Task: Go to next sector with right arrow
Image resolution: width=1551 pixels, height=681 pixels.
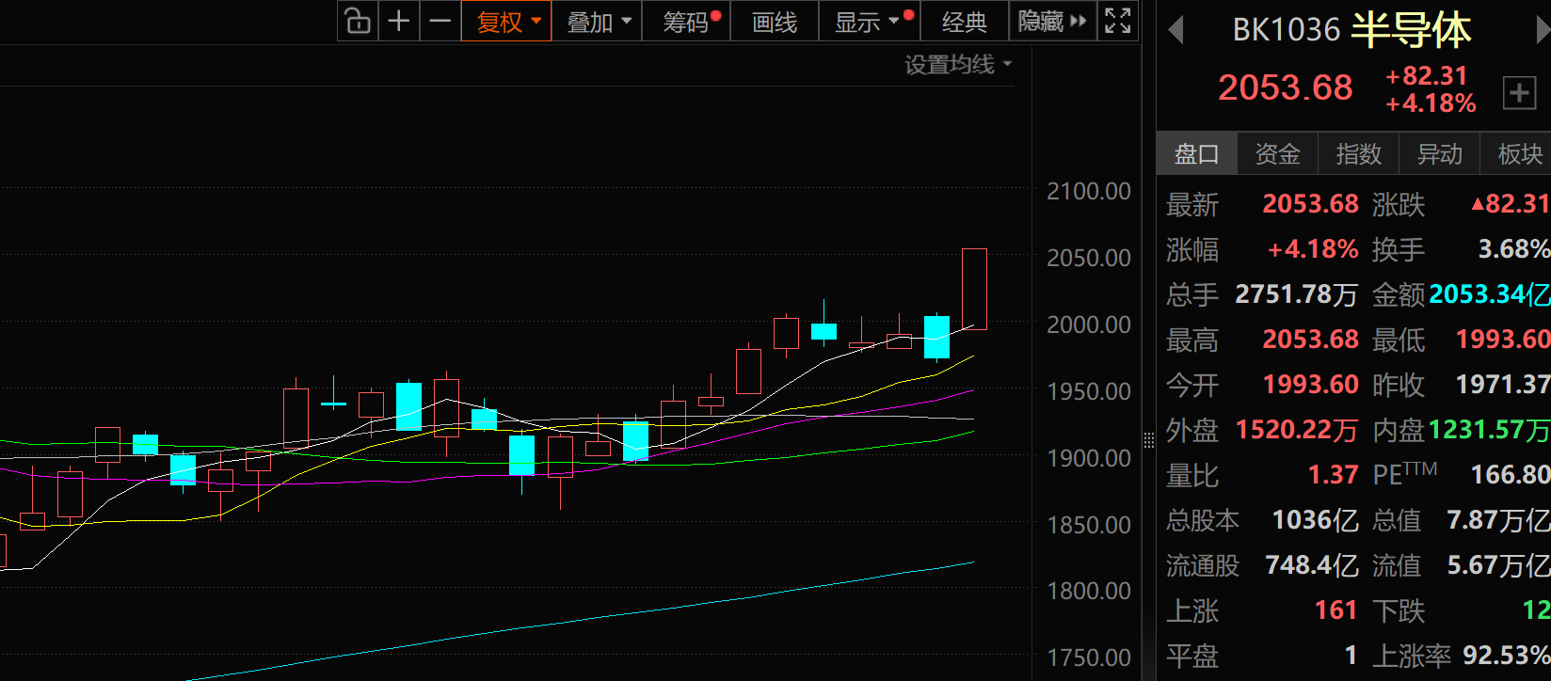Action: click(x=1542, y=31)
